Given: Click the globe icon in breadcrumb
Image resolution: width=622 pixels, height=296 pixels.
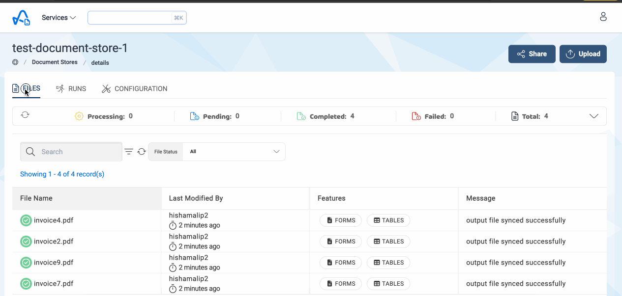Looking at the screenshot, I should tap(15, 62).
